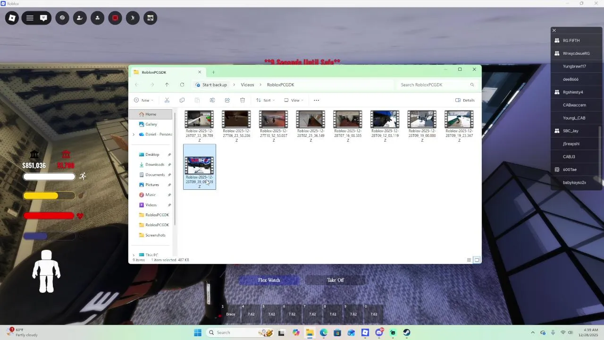604x340 pixels.
Task: Open Discord from the taskbar
Action: [x=379, y=332]
